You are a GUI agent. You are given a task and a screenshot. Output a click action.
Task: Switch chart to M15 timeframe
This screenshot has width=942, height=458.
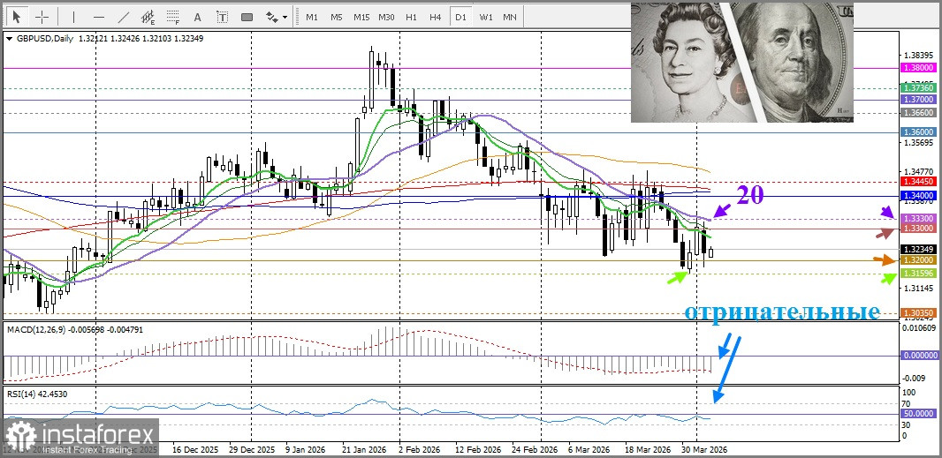tap(361, 17)
